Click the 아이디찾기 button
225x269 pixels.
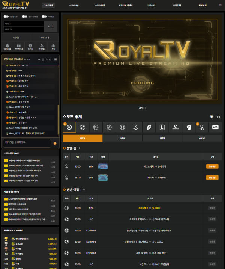45,38
